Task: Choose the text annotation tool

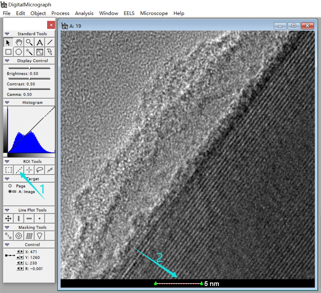Action: [x=40, y=43]
